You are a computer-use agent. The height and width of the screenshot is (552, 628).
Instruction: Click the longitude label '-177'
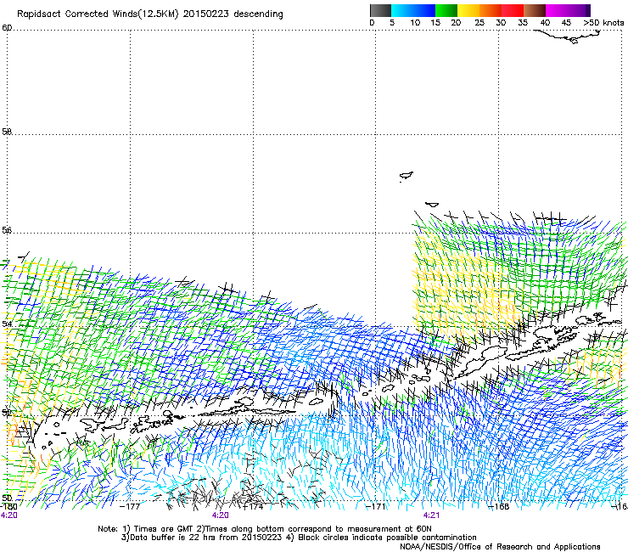coord(130,506)
